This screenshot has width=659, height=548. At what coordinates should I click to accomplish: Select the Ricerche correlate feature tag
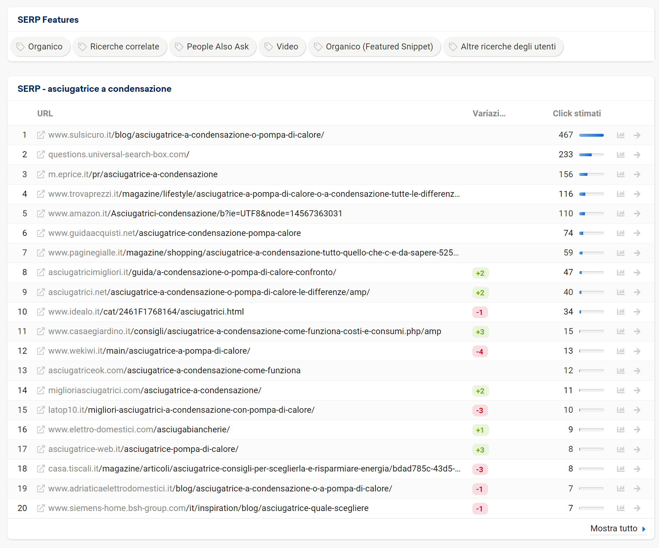coord(120,47)
